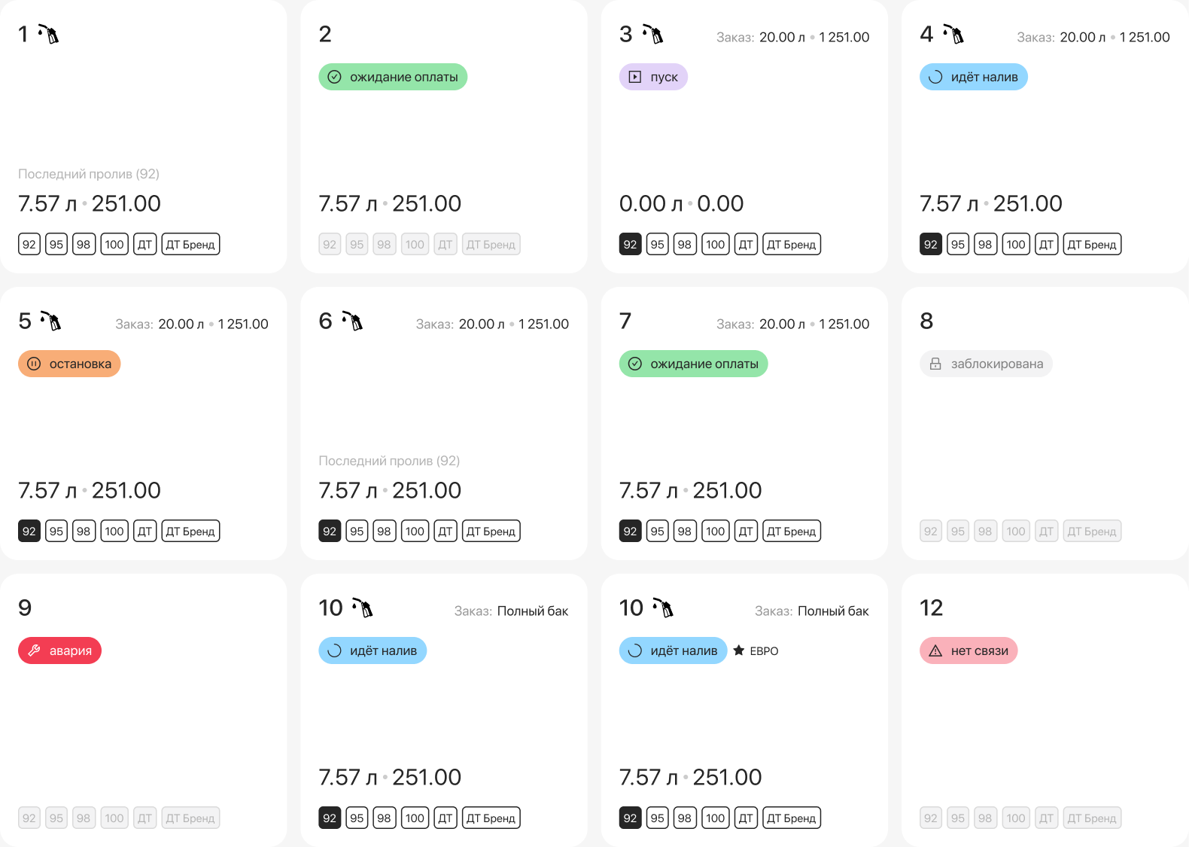Click the пуск status button on pump 3
Image resolution: width=1189 pixels, height=847 pixels.
tap(653, 77)
